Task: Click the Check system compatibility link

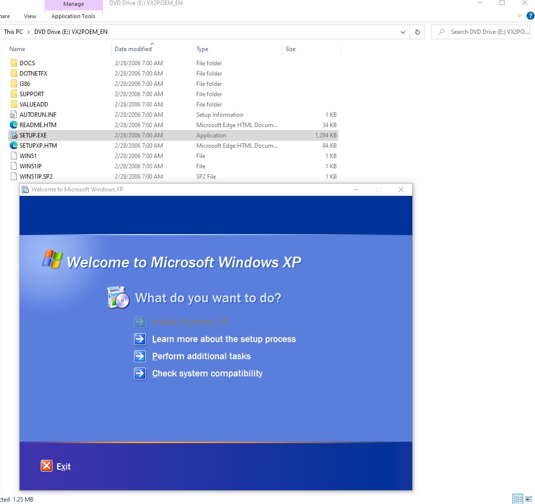Action: [x=207, y=373]
